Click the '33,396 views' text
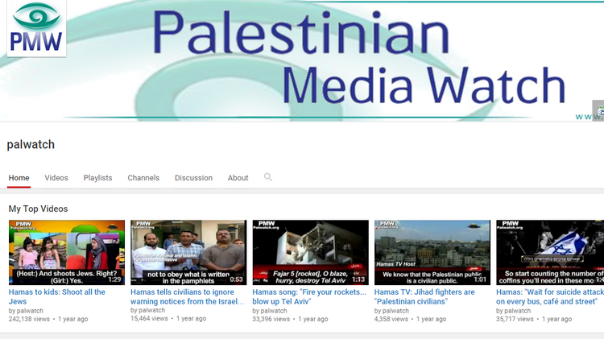The height and width of the screenshot is (339, 604). (x=271, y=319)
